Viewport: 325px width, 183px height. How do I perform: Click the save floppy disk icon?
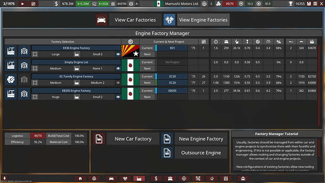point(309,3)
